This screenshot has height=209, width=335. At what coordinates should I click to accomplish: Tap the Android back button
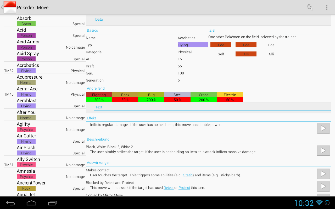point(10,203)
